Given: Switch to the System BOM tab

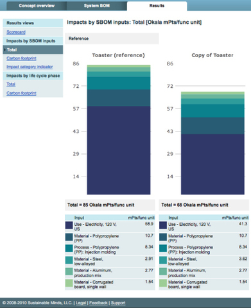Looking at the screenshot, I should [x=97, y=6].
